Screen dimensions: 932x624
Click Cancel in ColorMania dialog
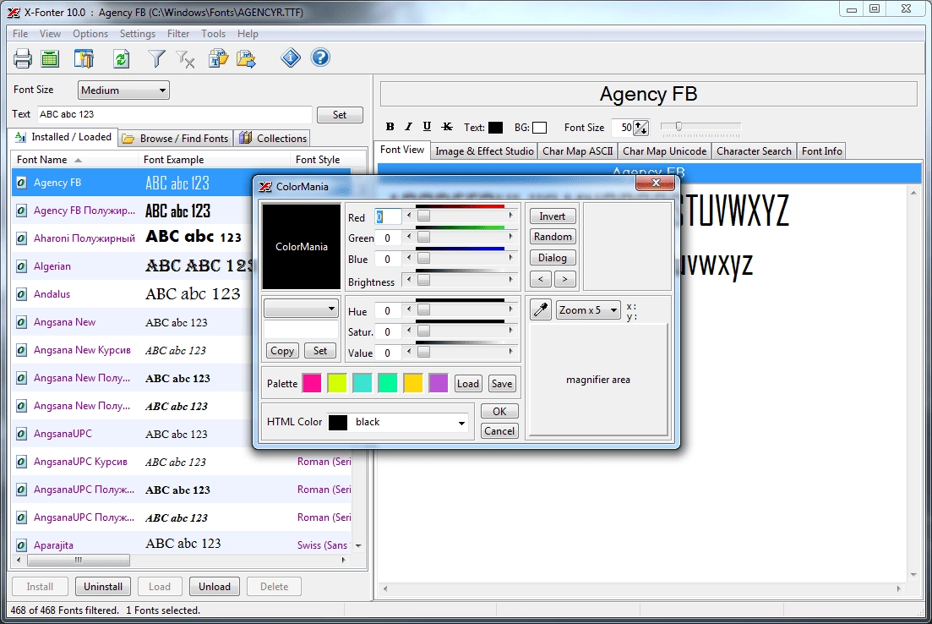tap(499, 431)
